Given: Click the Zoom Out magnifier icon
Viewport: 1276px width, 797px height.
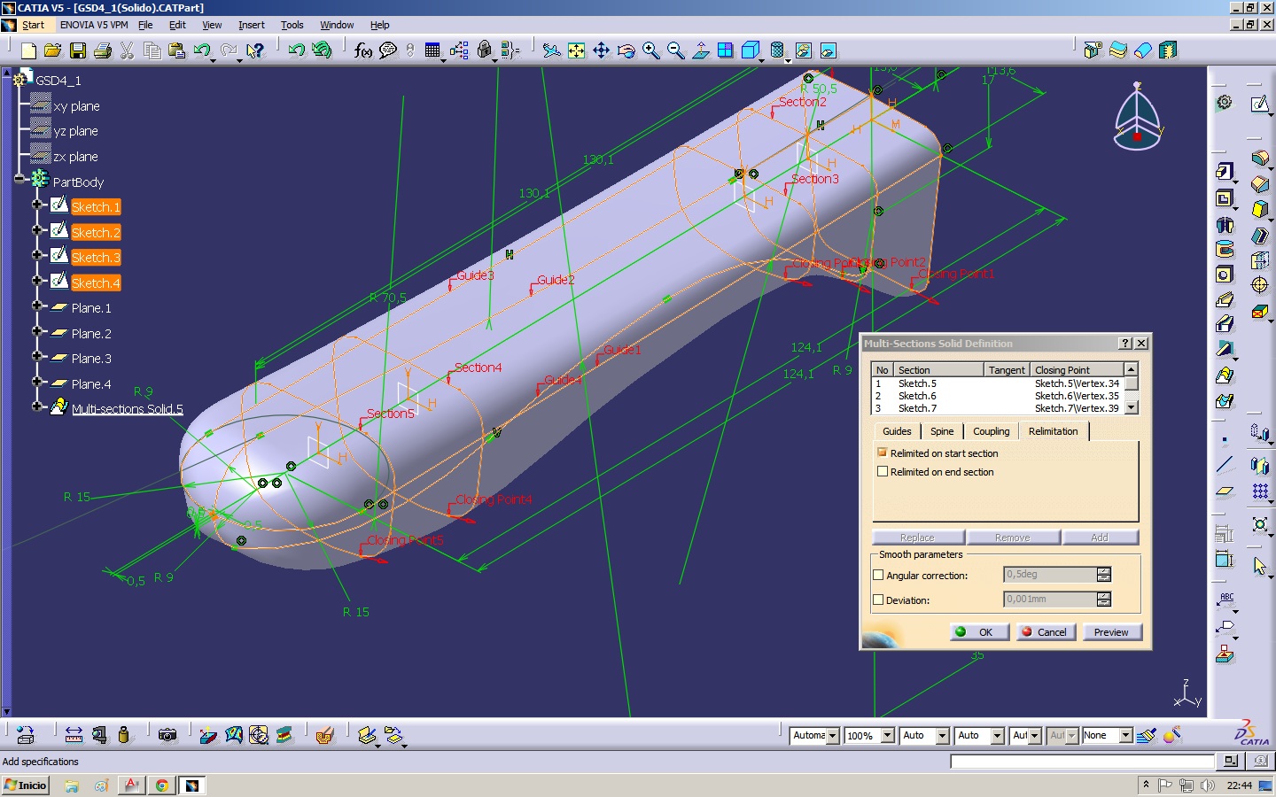Looking at the screenshot, I should pyautogui.click(x=675, y=50).
